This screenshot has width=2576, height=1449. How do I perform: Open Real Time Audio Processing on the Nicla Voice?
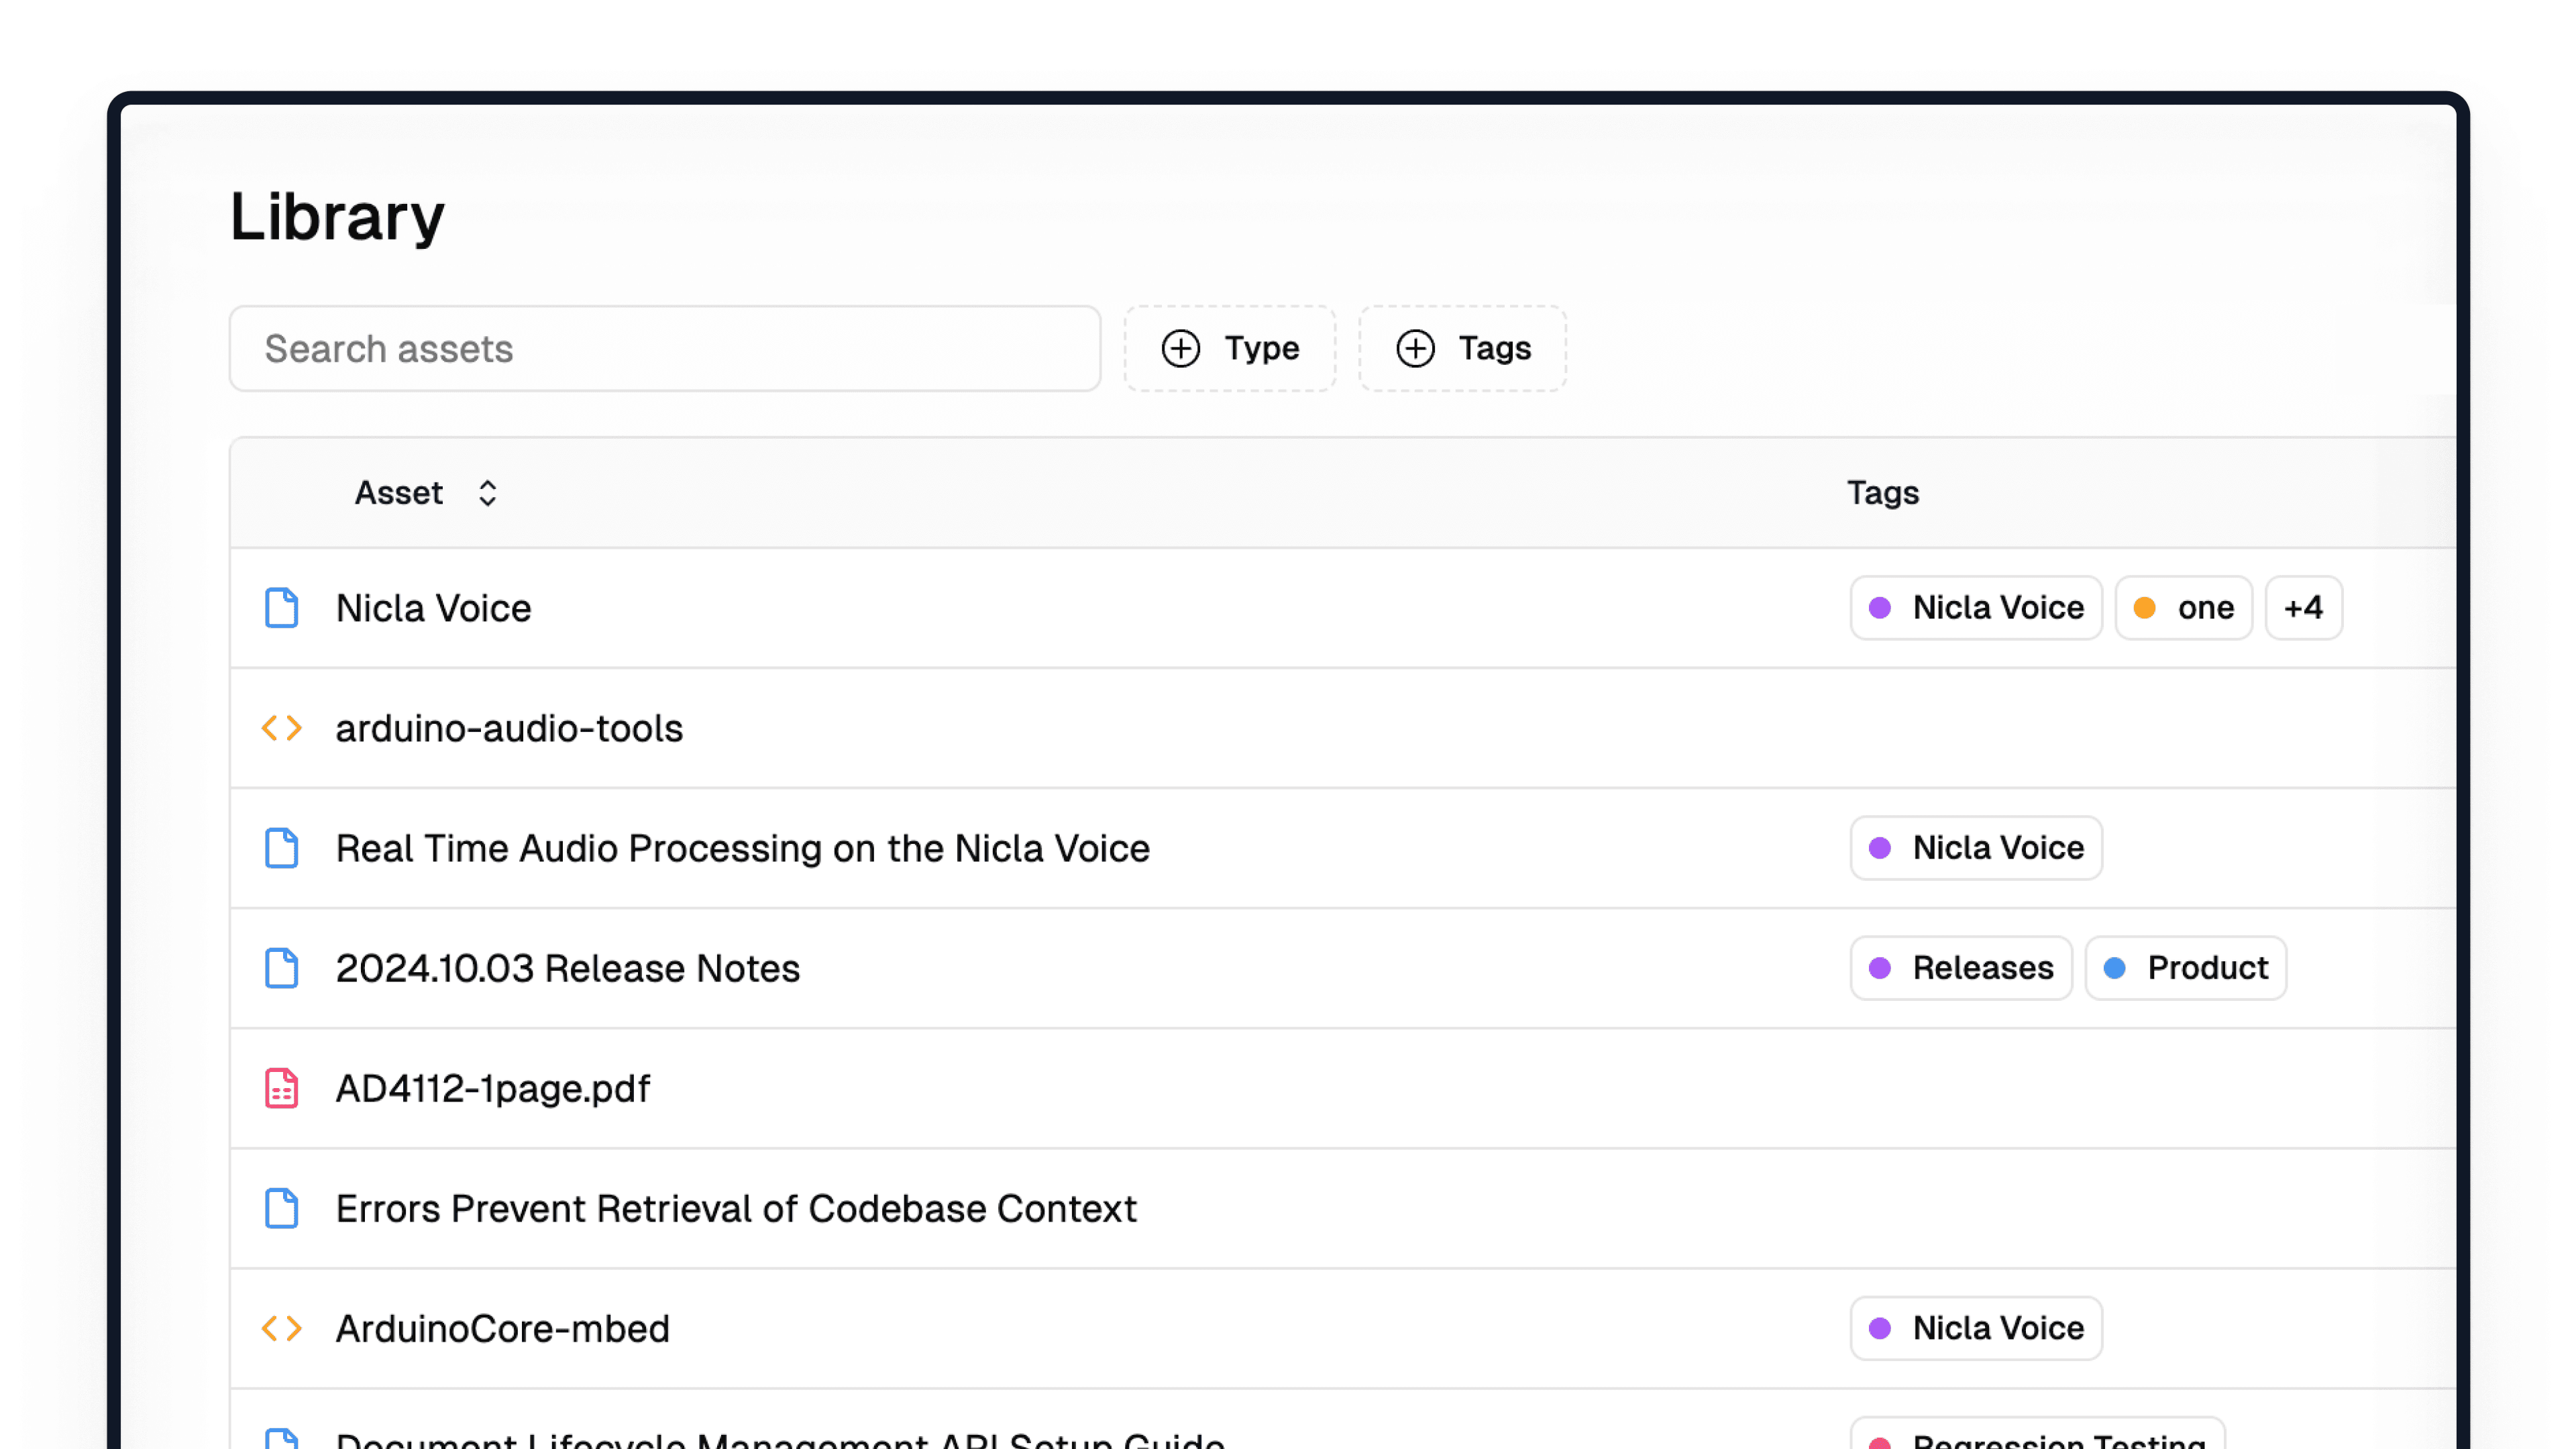tap(743, 848)
